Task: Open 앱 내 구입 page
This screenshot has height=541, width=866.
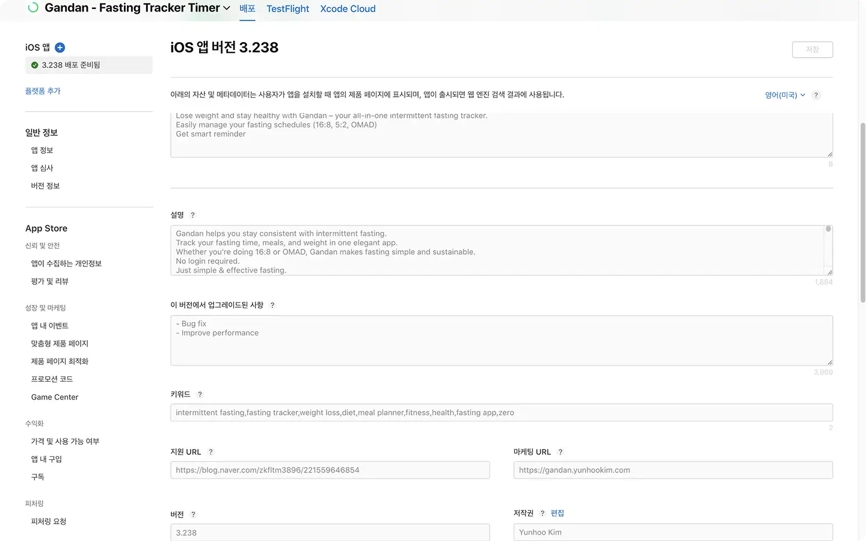Action: tap(46, 459)
